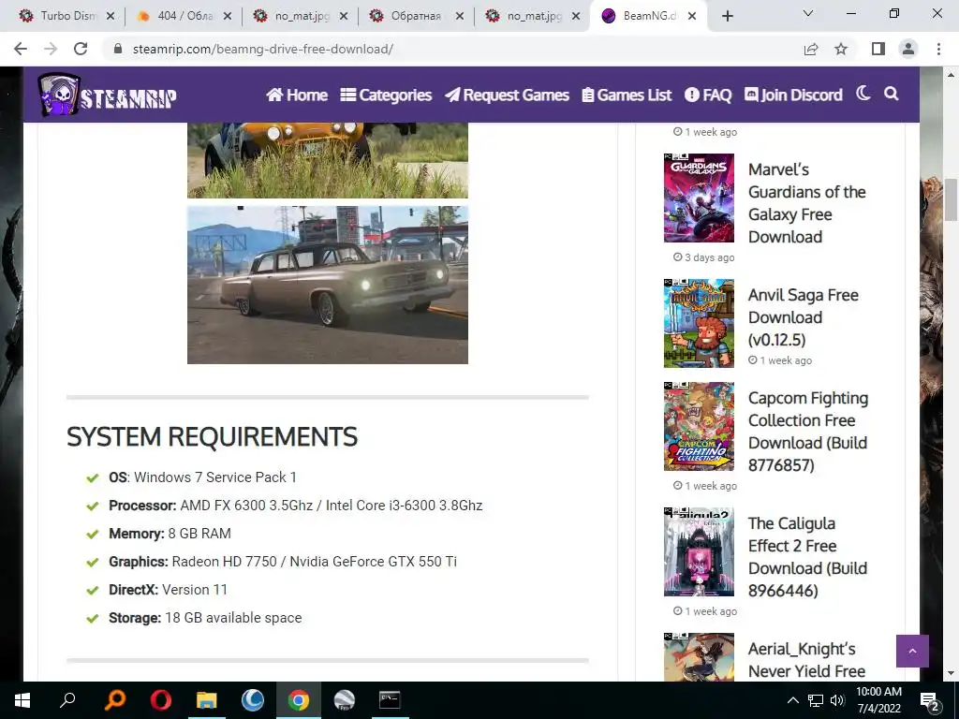Viewport: 959px width, 719px height.
Task: Click the padlock site info icon
Action: [118, 49]
